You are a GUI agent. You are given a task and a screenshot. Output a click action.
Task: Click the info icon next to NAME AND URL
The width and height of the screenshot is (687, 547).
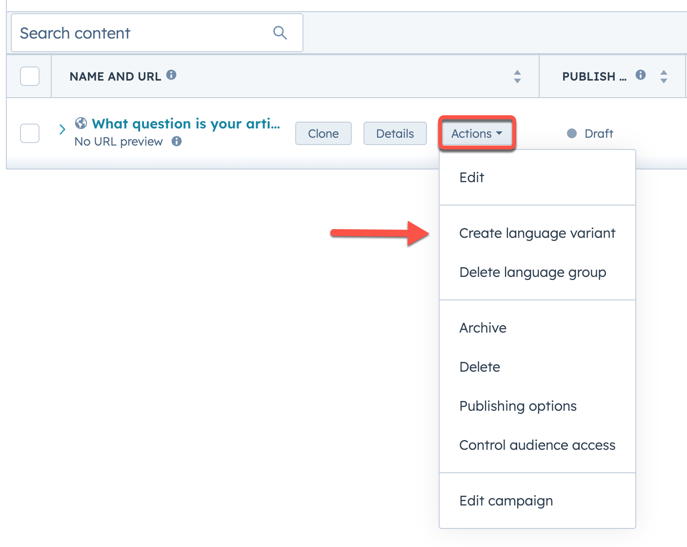172,75
